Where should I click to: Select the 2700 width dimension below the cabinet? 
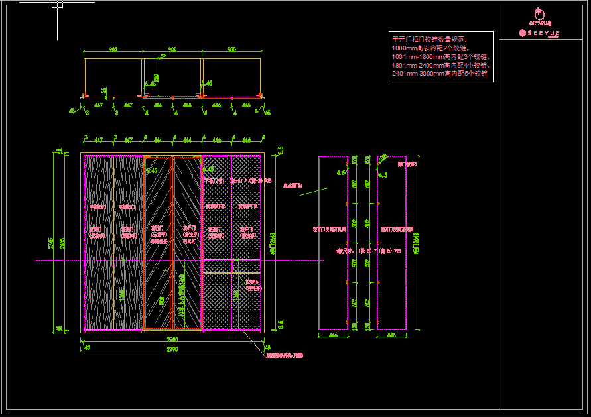coord(172,338)
